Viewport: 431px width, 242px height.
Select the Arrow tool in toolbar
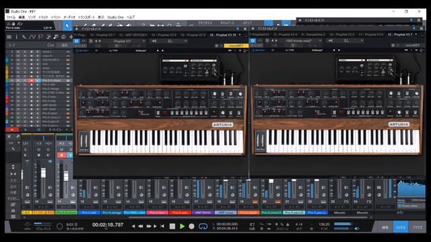click(x=67, y=26)
